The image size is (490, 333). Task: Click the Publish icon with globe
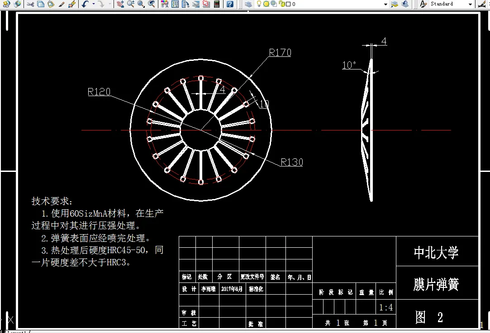(x=18, y=4)
